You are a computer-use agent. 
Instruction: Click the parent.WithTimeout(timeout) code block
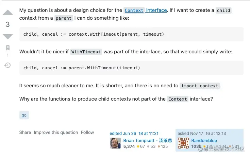[x=131, y=68]
